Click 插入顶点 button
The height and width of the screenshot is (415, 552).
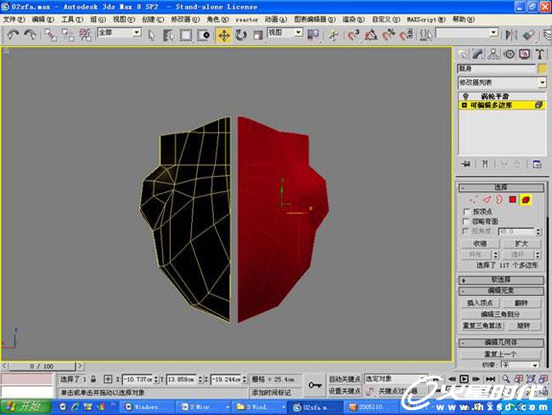pos(480,303)
